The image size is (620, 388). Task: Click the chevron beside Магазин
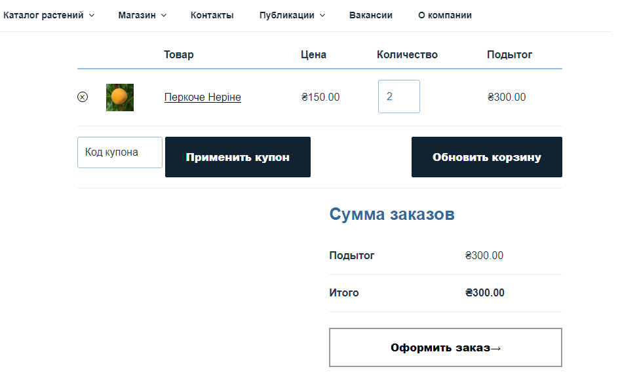[164, 16]
